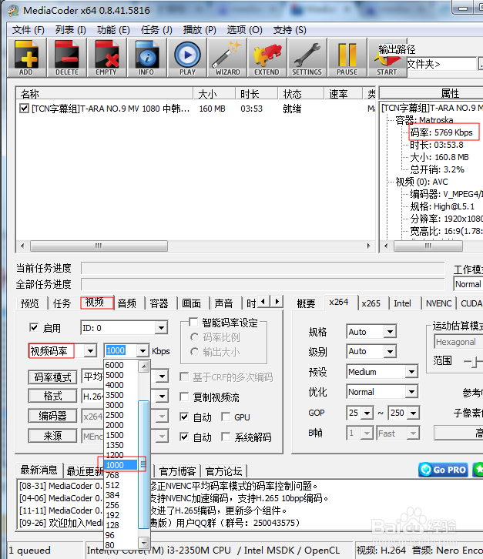This screenshot has width=483, height=559.
Task: Click the PLAY toolbar icon
Action: point(187,58)
